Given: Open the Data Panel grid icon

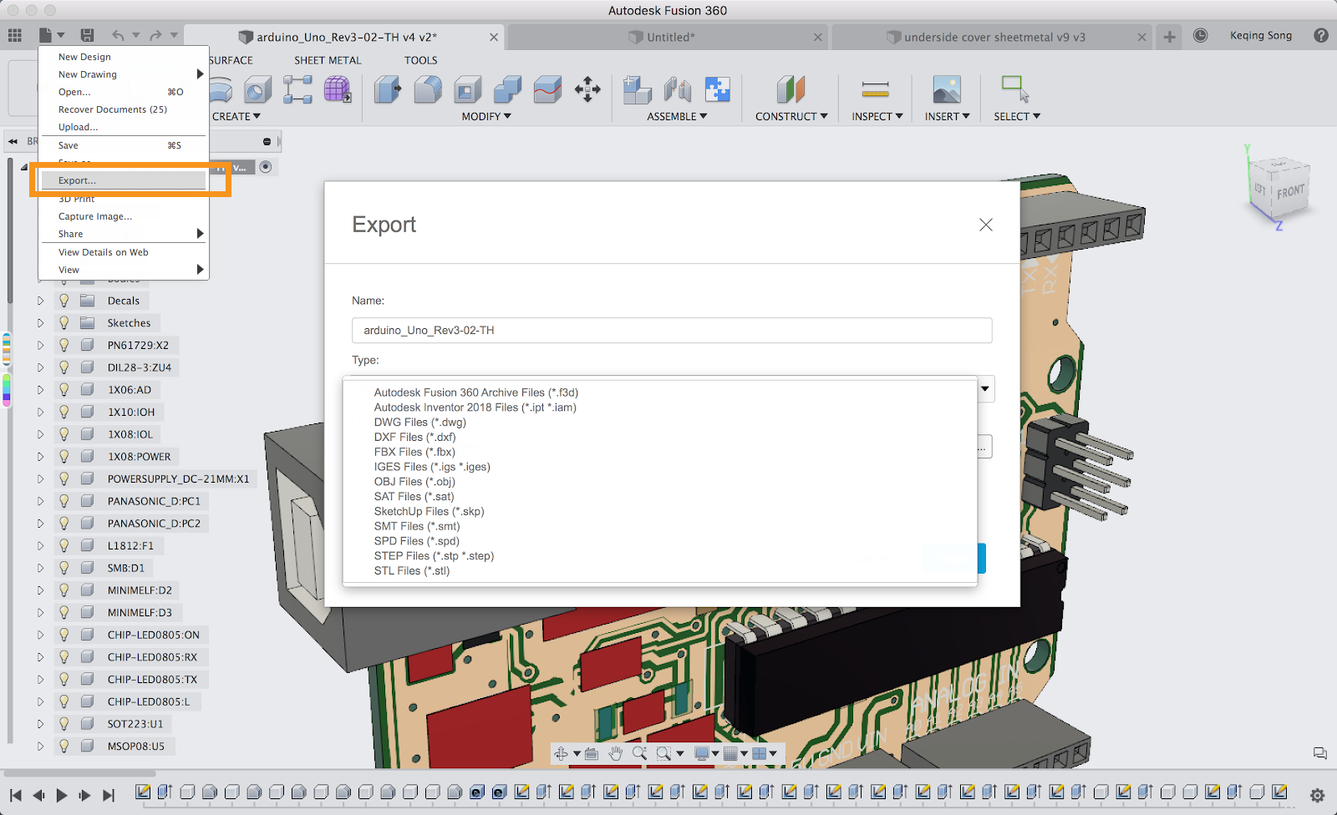Looking at the screenshot, I should tap(15, 35).
